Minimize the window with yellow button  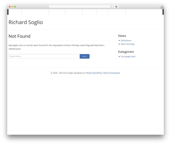[x=12, y=7]
